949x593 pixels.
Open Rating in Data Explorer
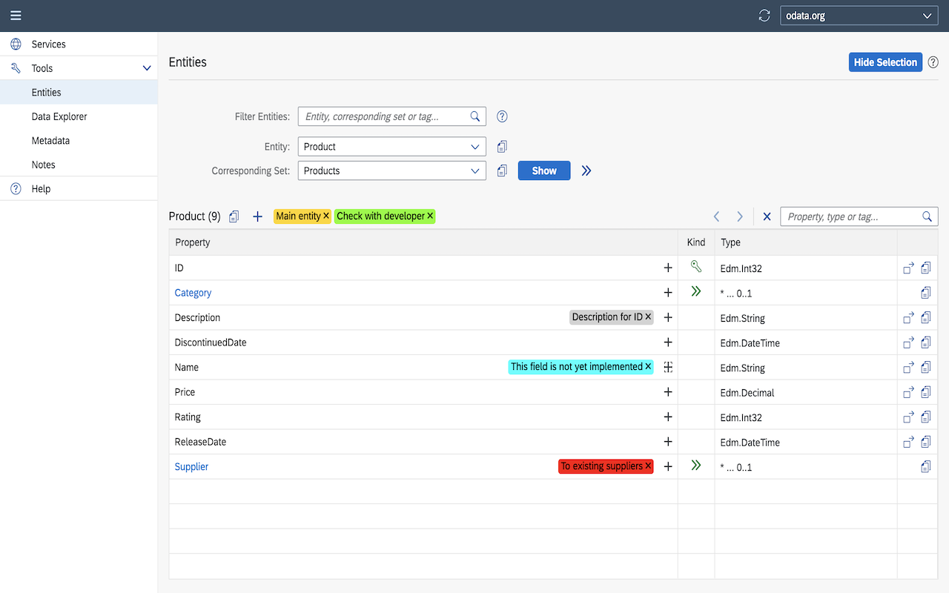[x=908, y=417]
